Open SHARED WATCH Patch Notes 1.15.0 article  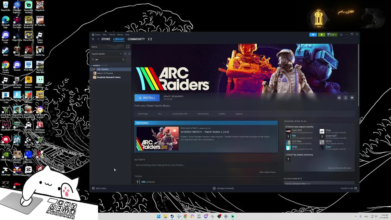[x=205, y=132]
